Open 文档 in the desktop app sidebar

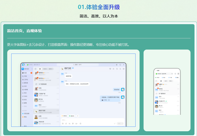[x=25, y=76]
